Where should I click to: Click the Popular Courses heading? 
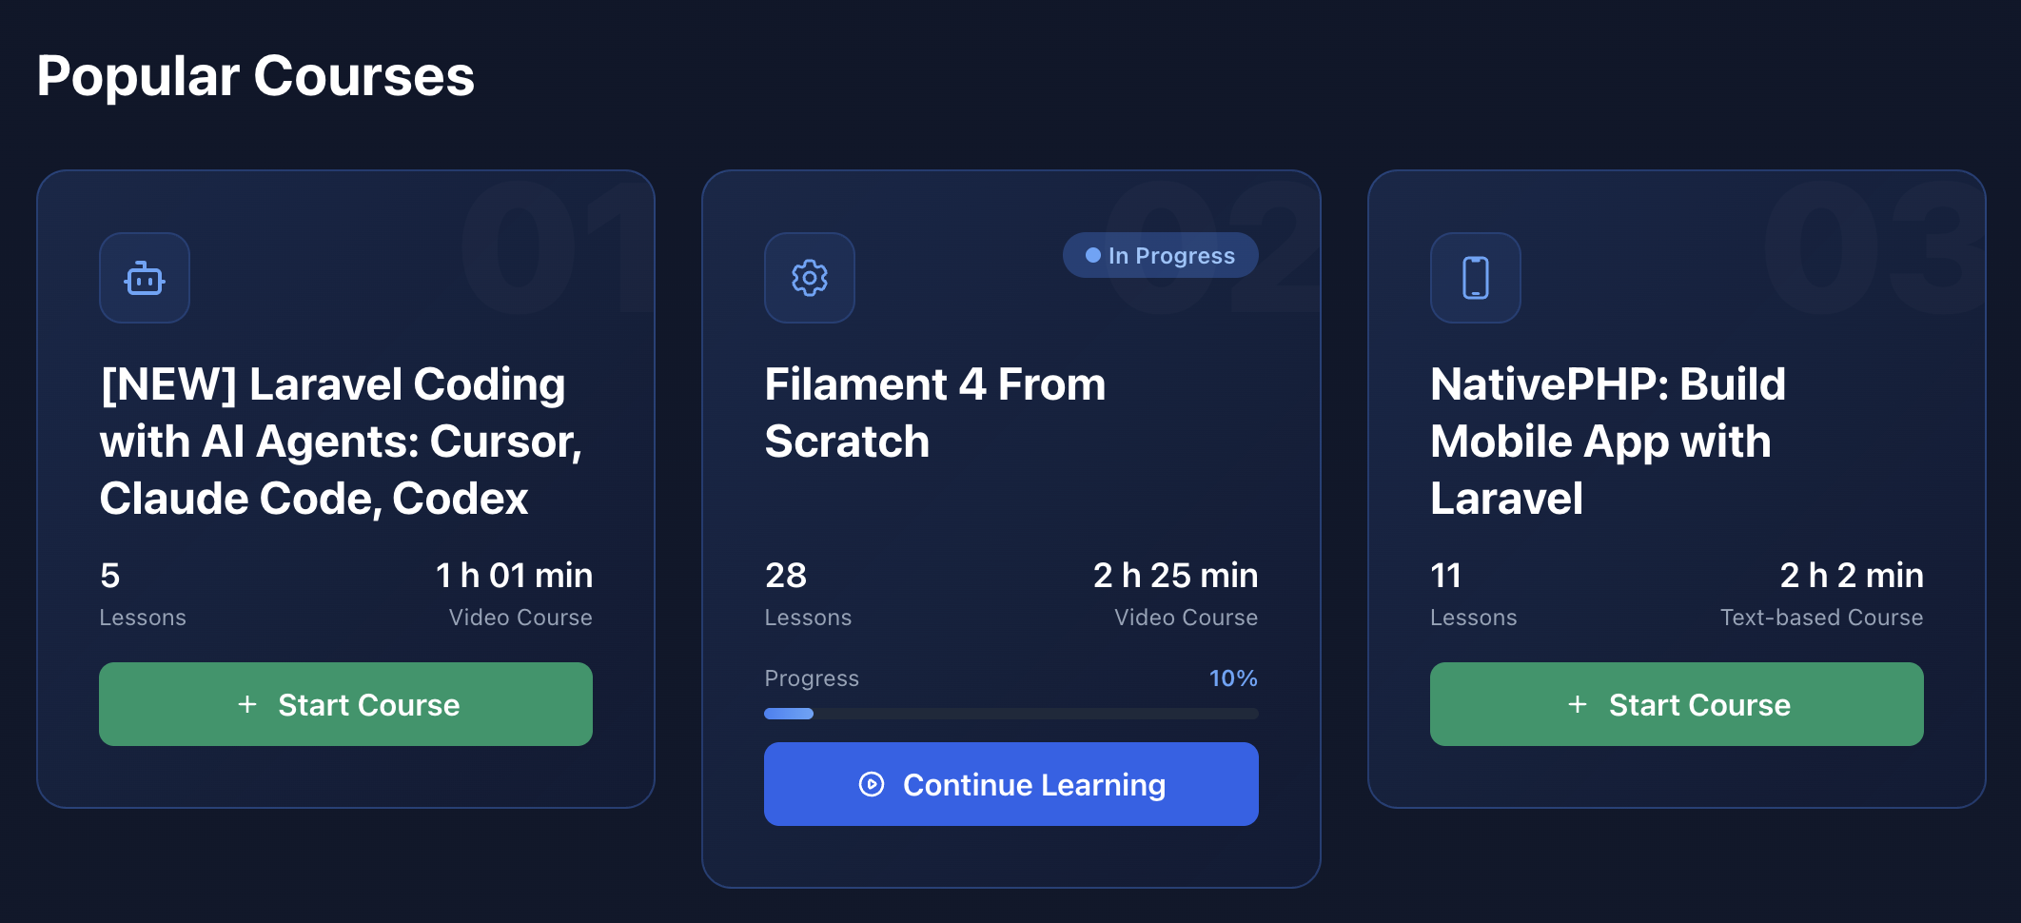(255, 76)
